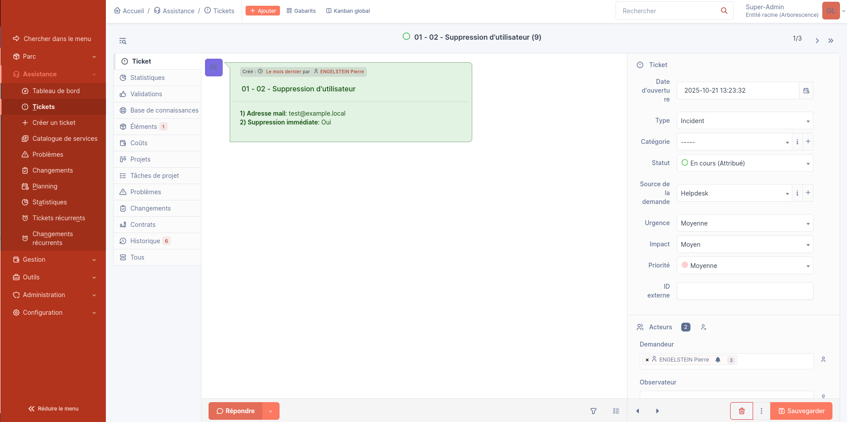Click the timeline filter funnel icon
Image resolution: width=847 pixels, height=422 pixels.
[593, 411]
